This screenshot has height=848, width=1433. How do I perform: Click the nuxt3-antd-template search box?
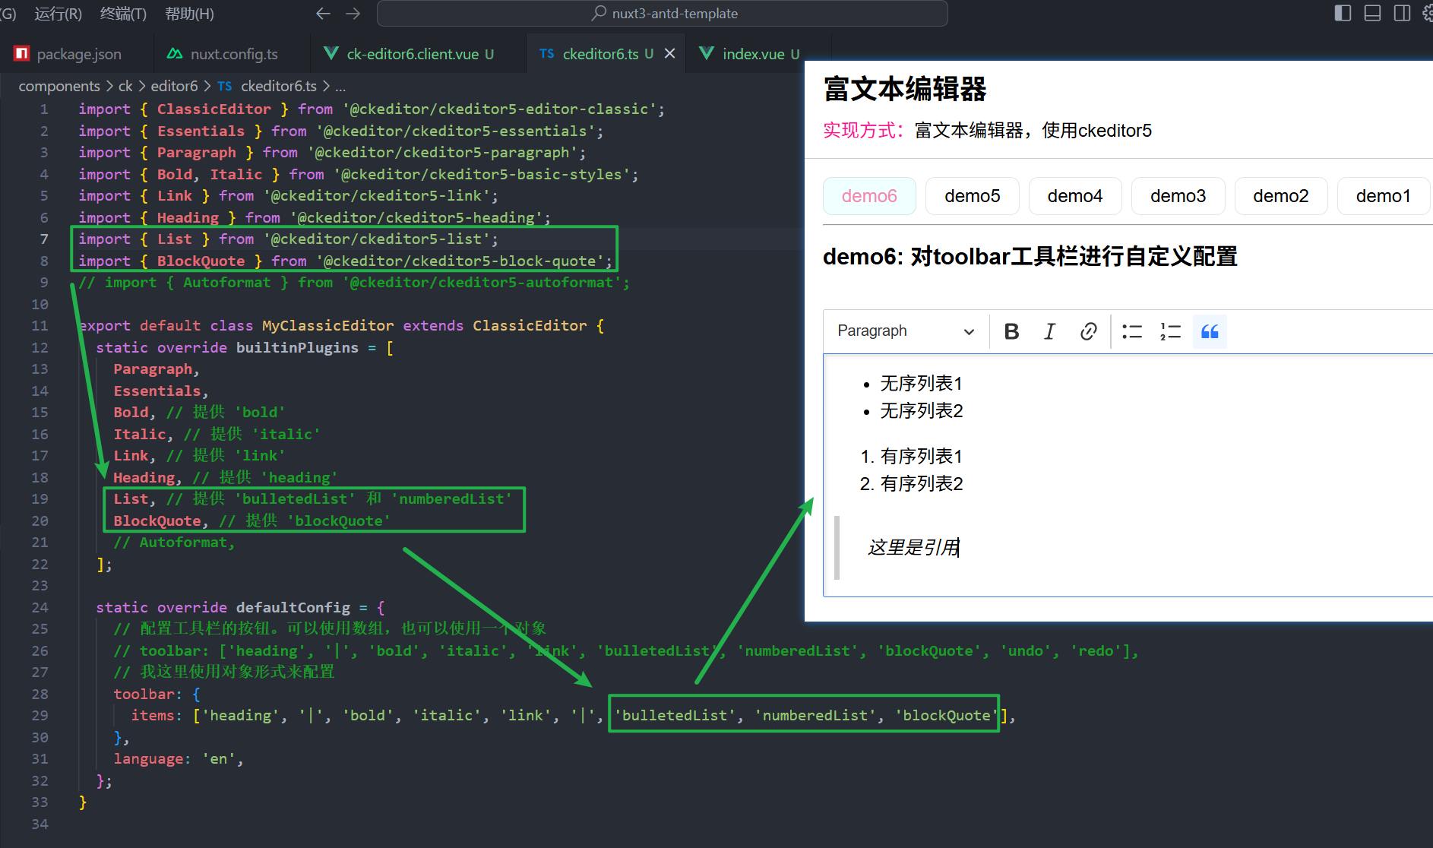coord(663,14)
